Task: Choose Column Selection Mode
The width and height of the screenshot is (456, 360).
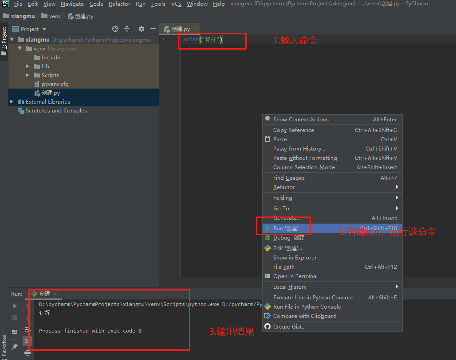Action: tap(332, 167)
